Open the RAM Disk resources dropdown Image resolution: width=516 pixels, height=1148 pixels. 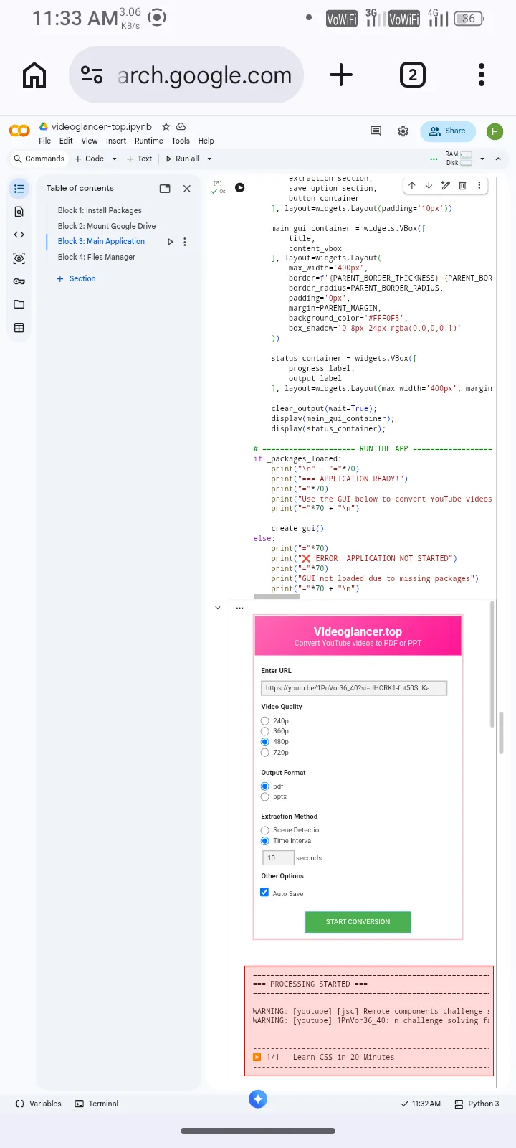click(482, 159)
